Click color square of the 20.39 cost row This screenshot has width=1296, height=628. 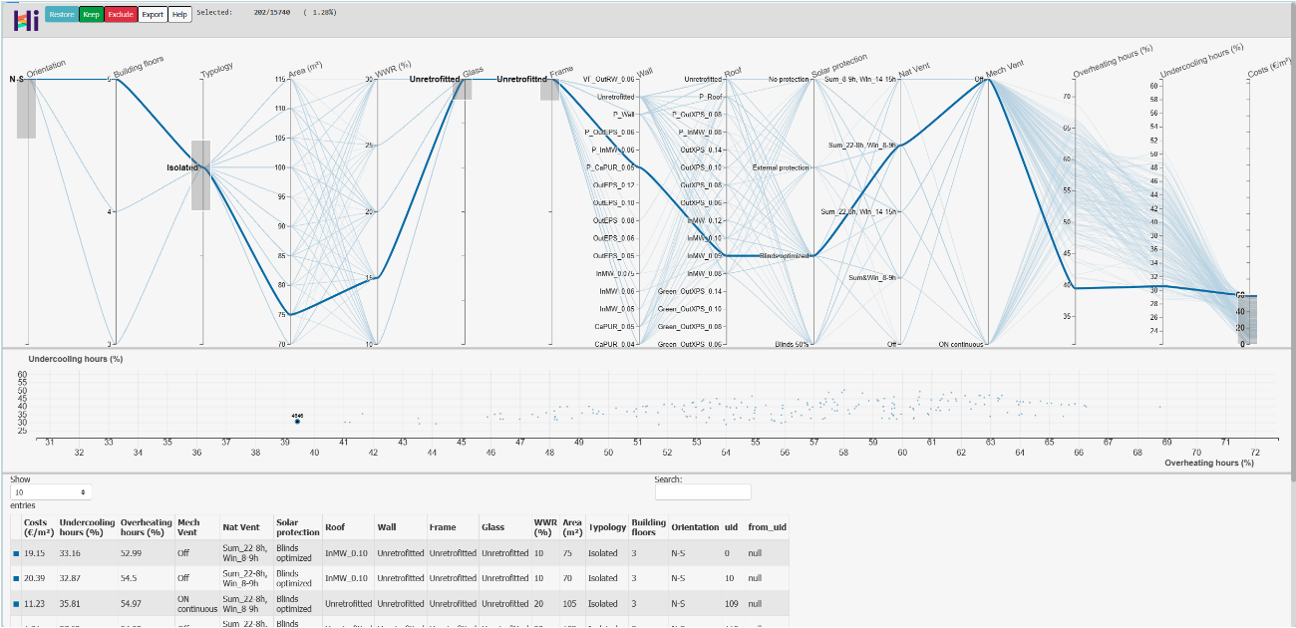coord(16,577)
